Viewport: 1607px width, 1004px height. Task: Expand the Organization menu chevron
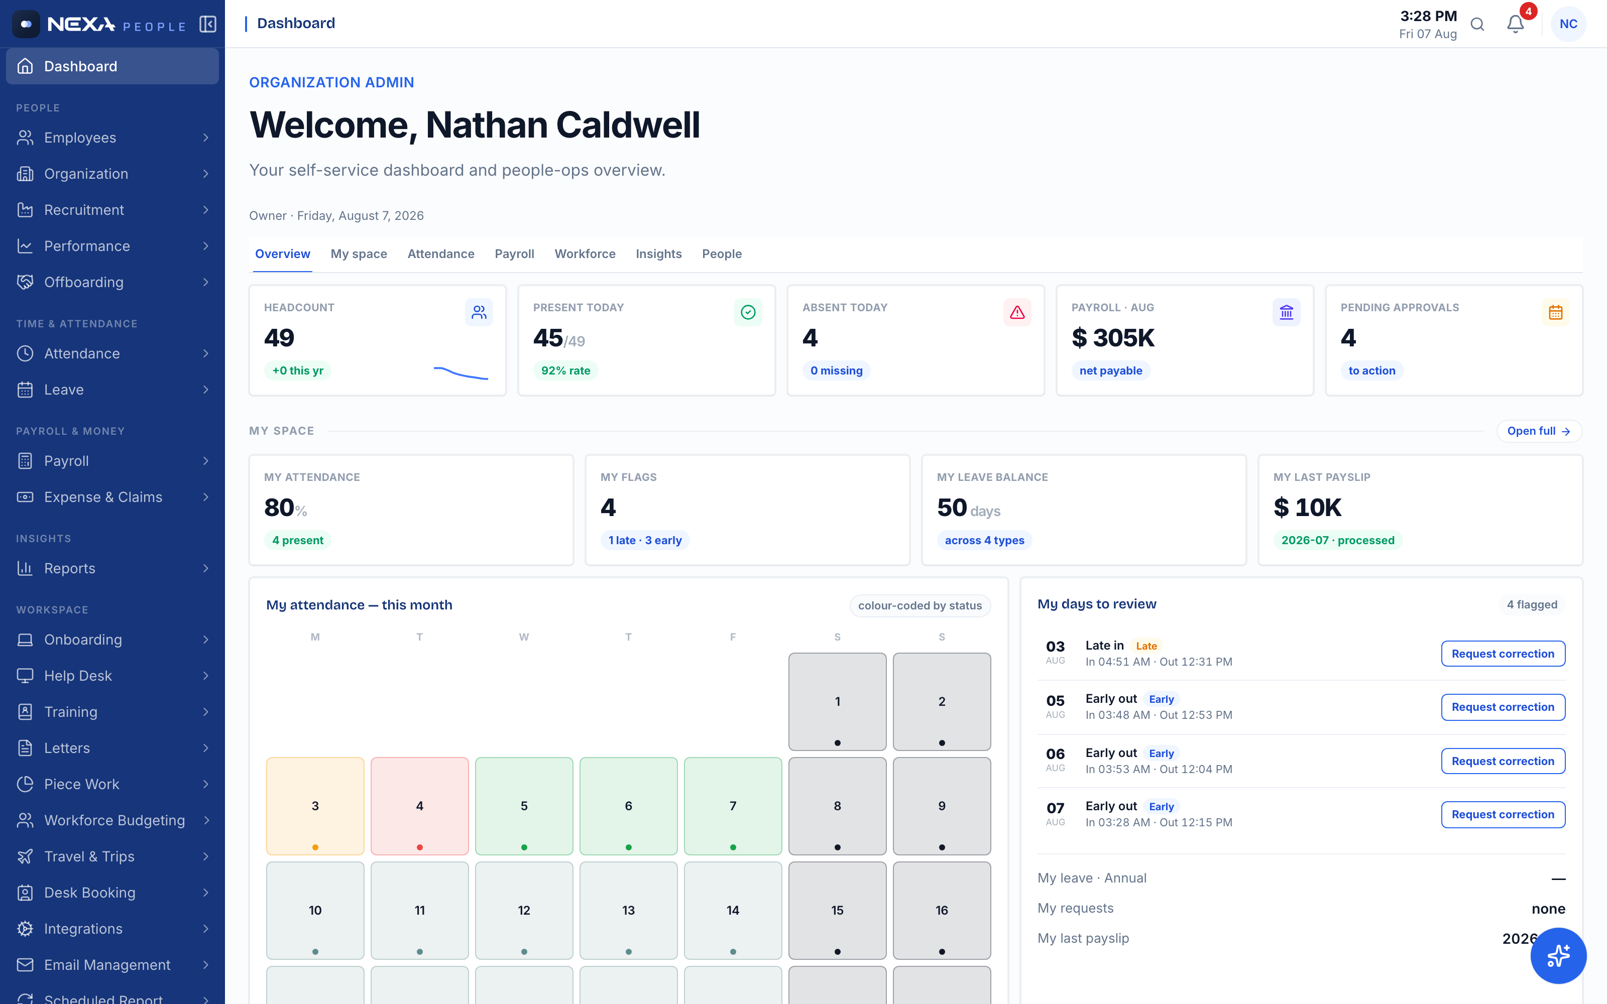click(206, 173)
